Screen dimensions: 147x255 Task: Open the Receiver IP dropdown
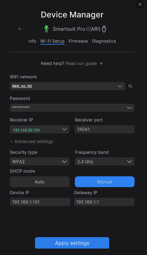pyautogui.click(x=40, y=129)
